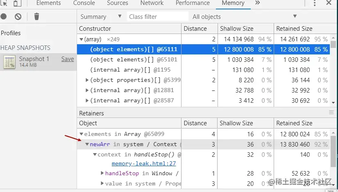Open the memory-leak.html:27 source link
Image resolution: width=338 pixels, height=192 pixels.
pyautogui.click(x=144, y=164)
